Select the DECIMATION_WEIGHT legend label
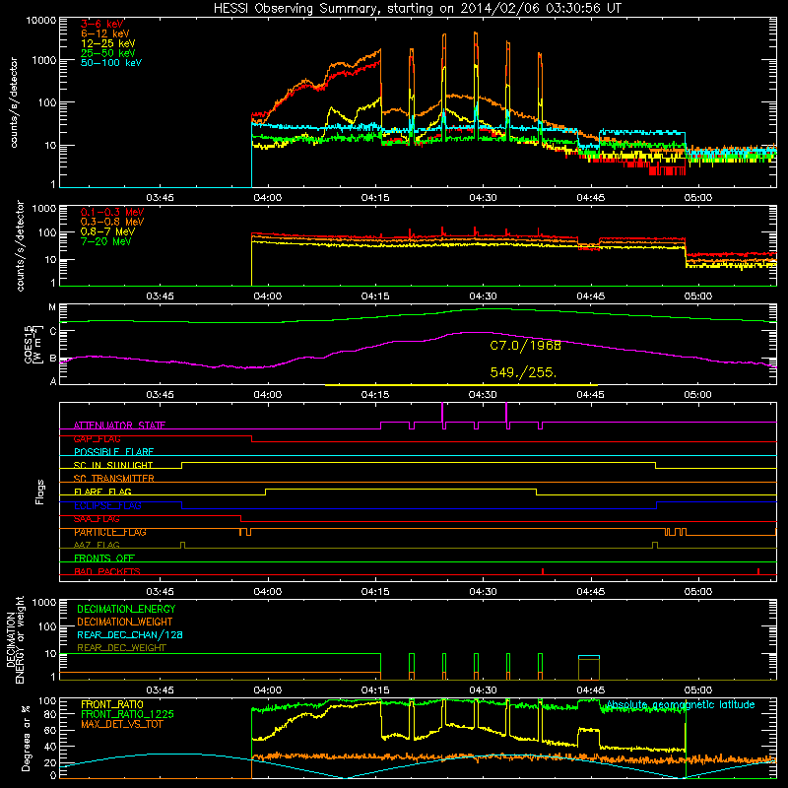This screenshot has height=788, width=788. pyautogui.click(x=125, y=623)
